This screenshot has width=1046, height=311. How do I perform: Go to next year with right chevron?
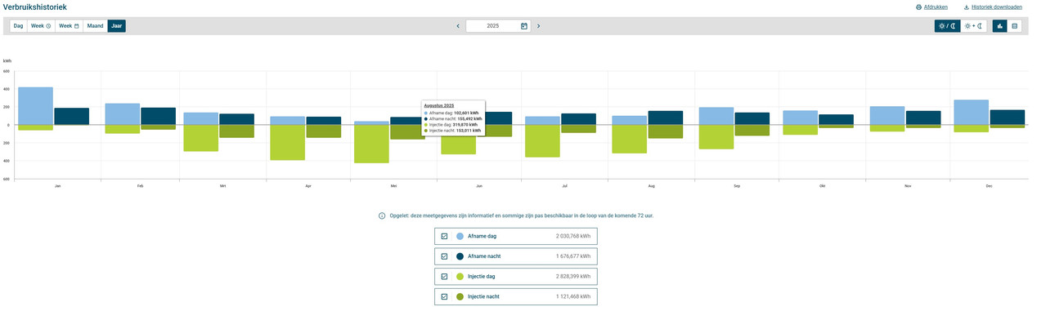(x=538, y=26)
